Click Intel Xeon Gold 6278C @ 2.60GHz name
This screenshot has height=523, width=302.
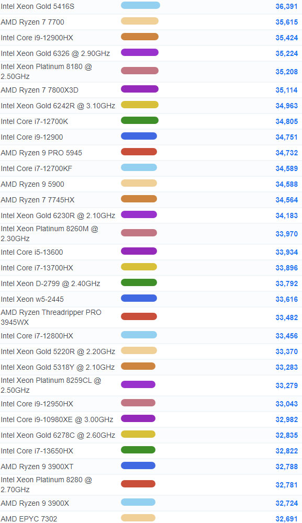[x=58, y=435]
